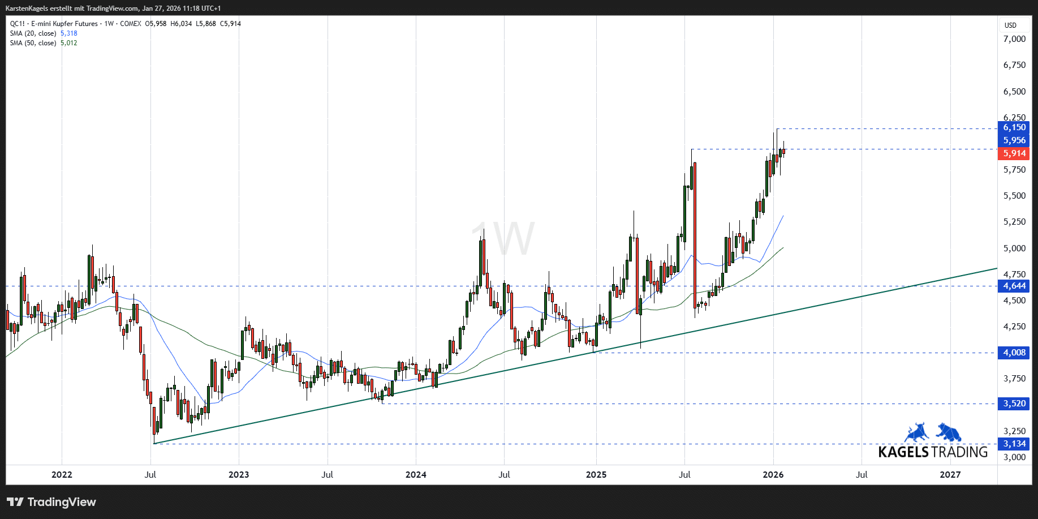
Task: Click the blue SMA value 5,318 in the legend
Action: coord(68,33)
